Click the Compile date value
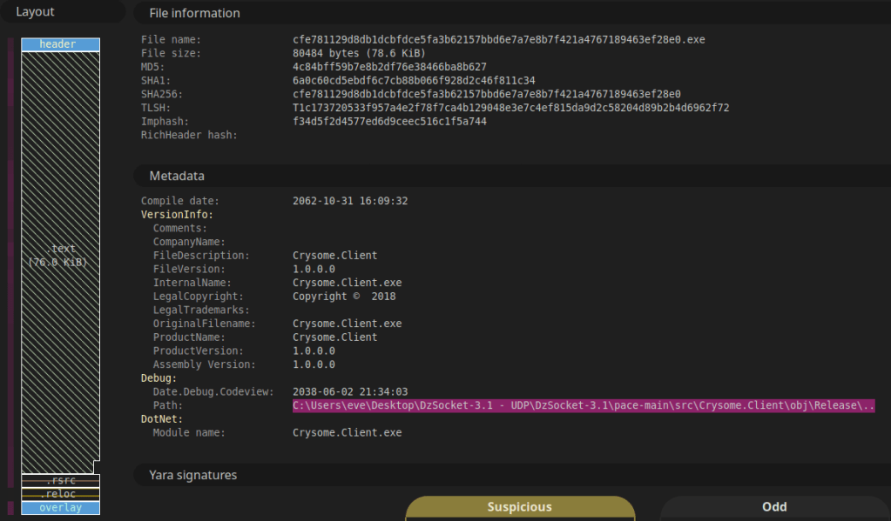 [350, 201]
